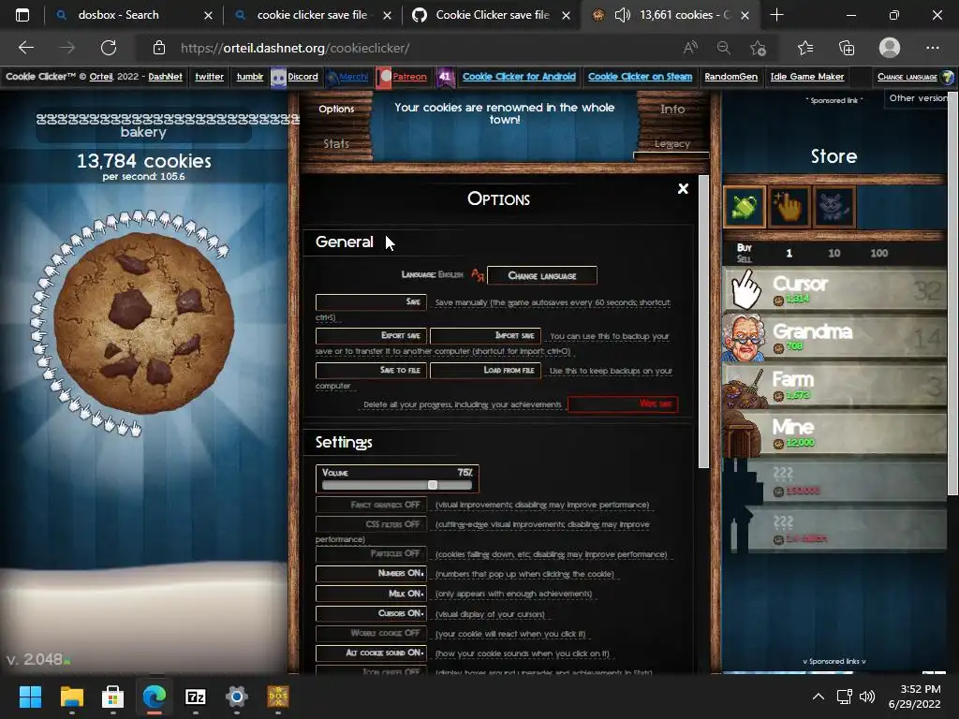Viewport: 959px width, 719px height.
Task: Open the browser profile avatar
Action: coord(890,48)
